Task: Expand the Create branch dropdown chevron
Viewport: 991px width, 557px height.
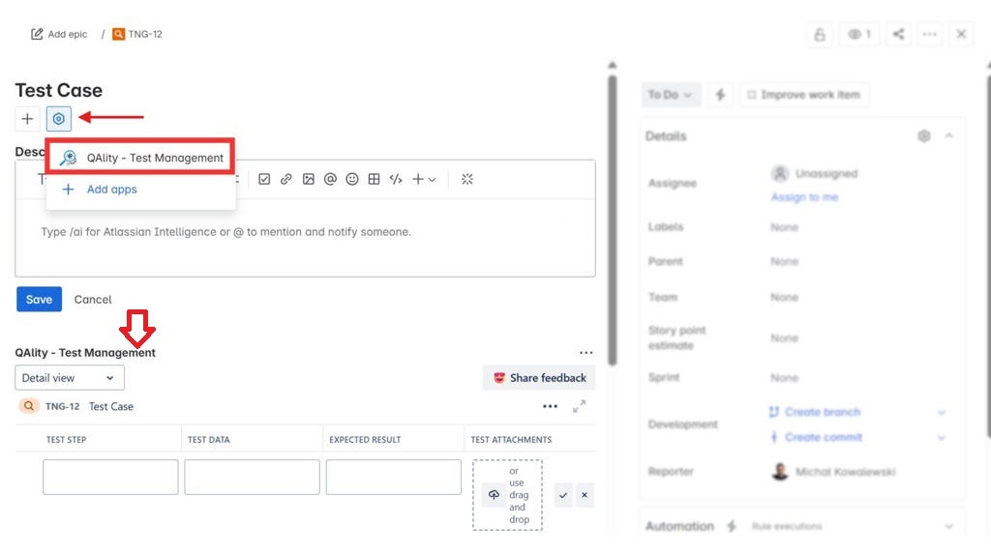Action: (x=941, y=412)
